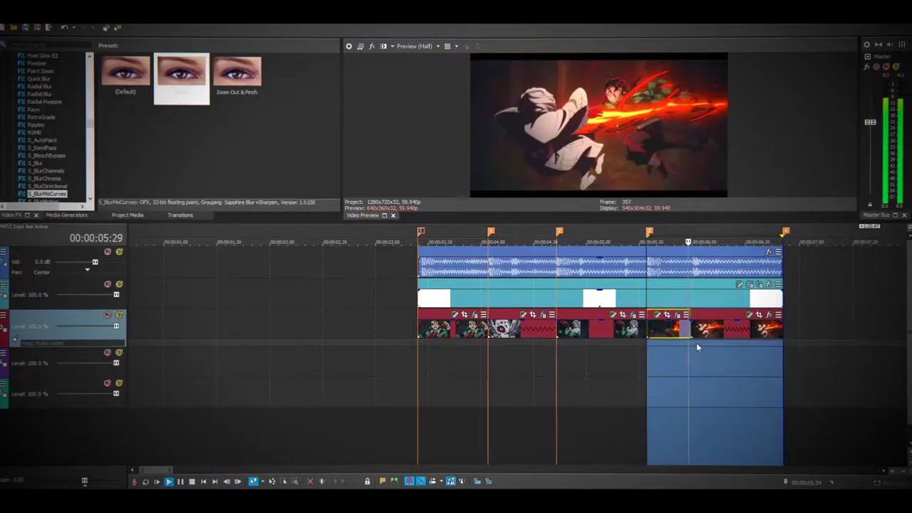Open Event Pan/Crop on the selected clip
Image resolution: width=912 pixels, height=513 pixels.
[667, 315]
